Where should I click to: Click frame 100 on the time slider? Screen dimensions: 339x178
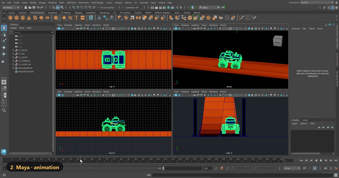coord(150,160)
